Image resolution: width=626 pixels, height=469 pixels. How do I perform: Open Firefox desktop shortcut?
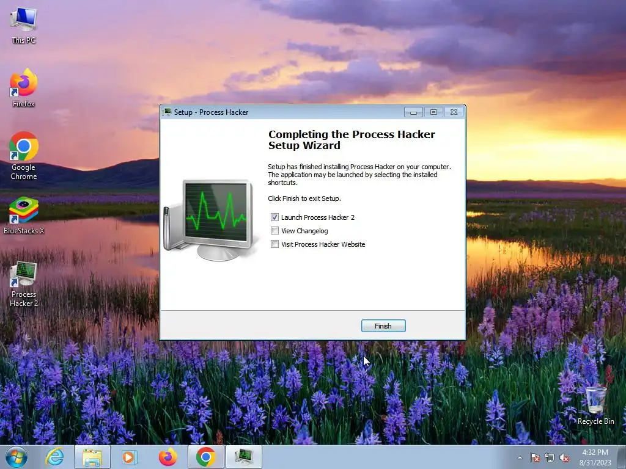(x=24, y=88)
